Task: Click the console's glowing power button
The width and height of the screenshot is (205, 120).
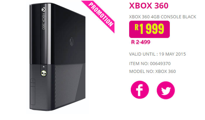Action: (44, 74)
